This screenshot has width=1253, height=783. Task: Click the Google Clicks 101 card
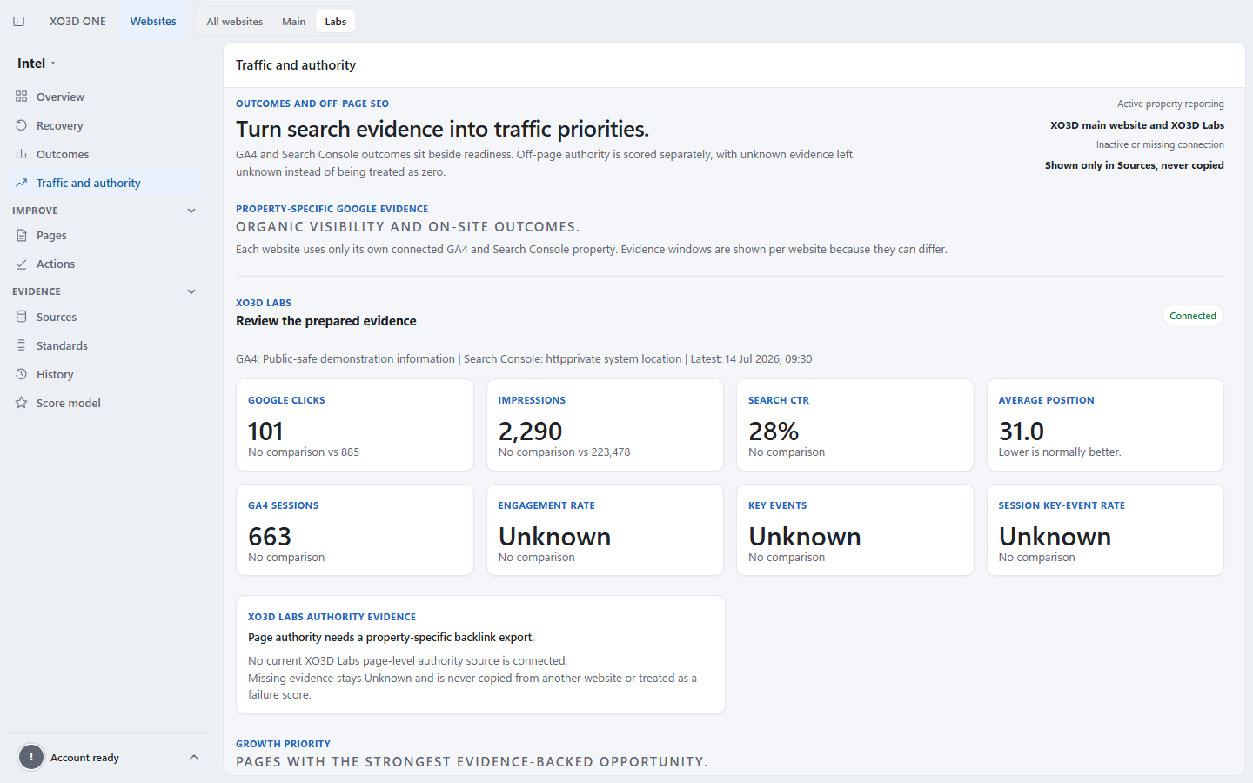tap(355, 425)
